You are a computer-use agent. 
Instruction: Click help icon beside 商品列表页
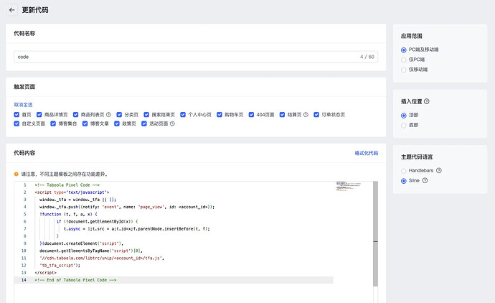[x=109, y=114]
